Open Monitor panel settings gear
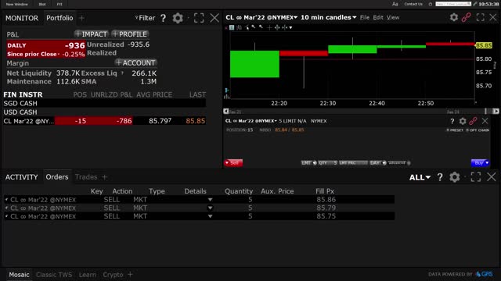The image size is (501, 281). [x=178, y=18]
